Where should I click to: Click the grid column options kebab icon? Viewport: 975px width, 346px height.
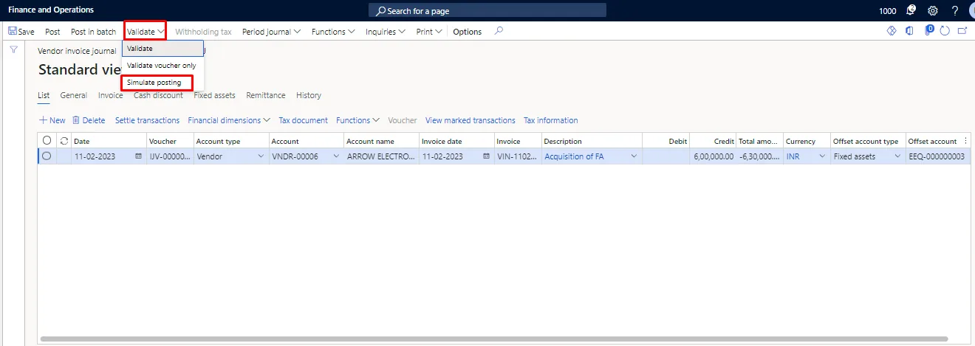[x=966, y=141]
